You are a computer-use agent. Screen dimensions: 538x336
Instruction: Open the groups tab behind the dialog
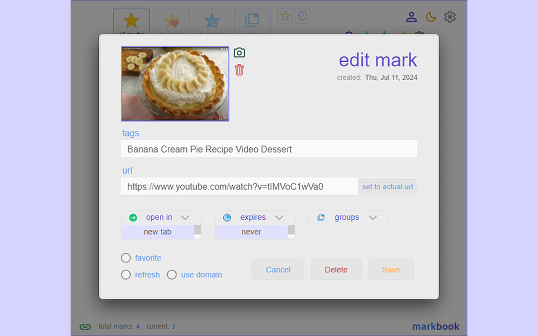point(252,22)
